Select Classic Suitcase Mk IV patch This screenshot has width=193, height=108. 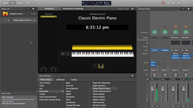coord(102,91)
